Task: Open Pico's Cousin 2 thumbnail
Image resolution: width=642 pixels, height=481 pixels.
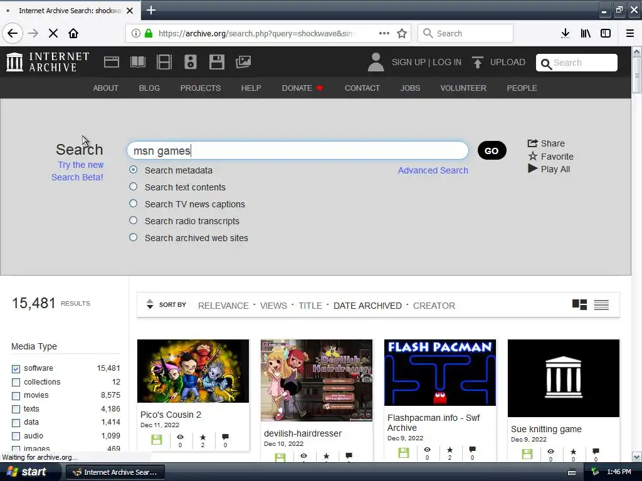Action: (193, 371)
